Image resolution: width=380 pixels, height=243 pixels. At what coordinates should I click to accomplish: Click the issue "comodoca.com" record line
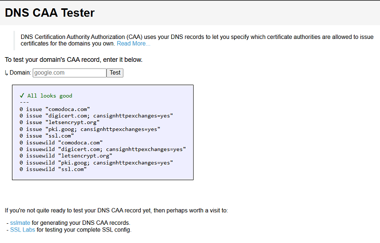tap(55, 109)
